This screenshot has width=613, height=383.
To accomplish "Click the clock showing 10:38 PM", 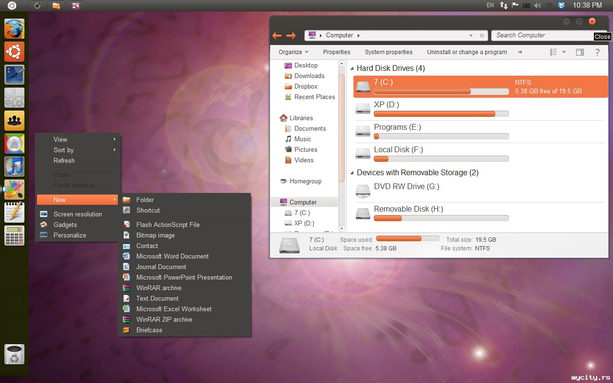I will [x=588, y=5].
